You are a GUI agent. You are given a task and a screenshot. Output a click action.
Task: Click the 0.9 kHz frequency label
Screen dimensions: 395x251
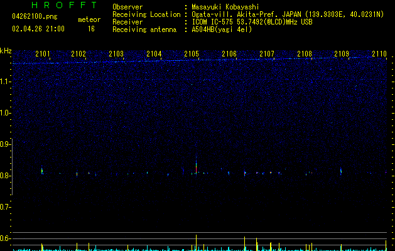(5, 144)
